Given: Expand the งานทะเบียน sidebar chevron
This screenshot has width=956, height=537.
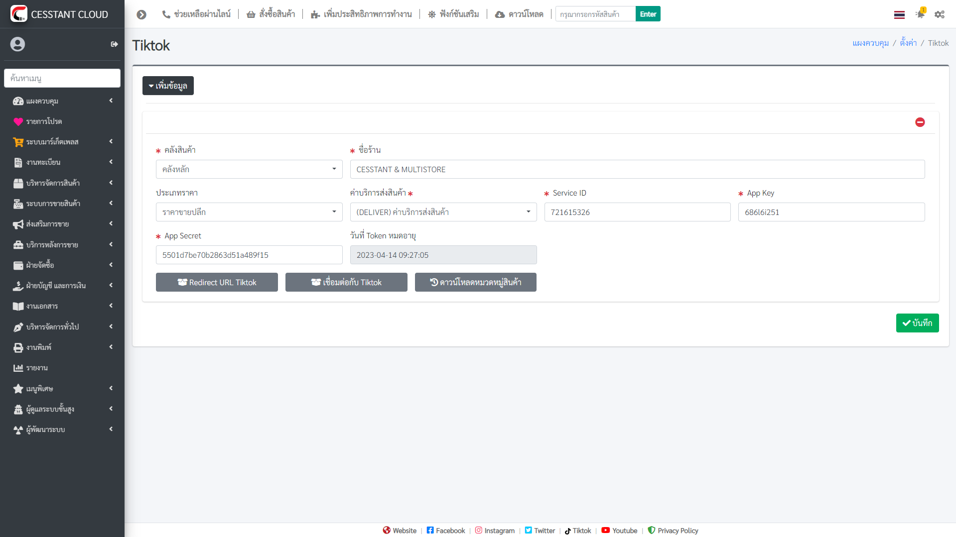Looking at the screenshot, I should pyautogui.click(x=111, y=162).
